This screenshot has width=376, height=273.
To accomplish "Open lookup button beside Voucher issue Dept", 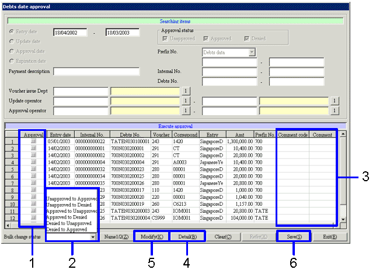I will coord(186,91).
